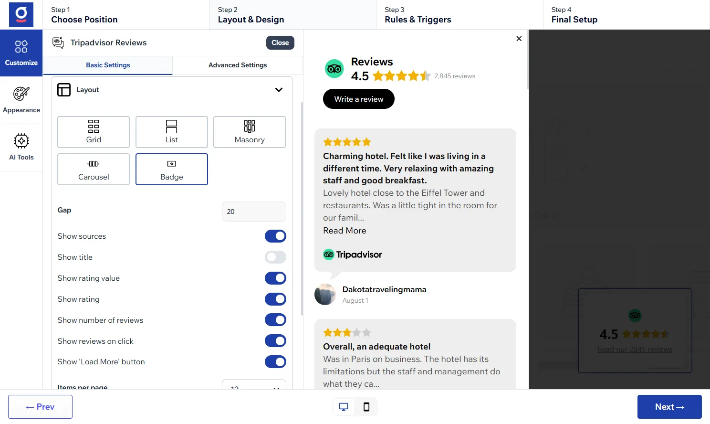
Task: Click the Tripadvisor source logo in first review
Action: [353, 254]
